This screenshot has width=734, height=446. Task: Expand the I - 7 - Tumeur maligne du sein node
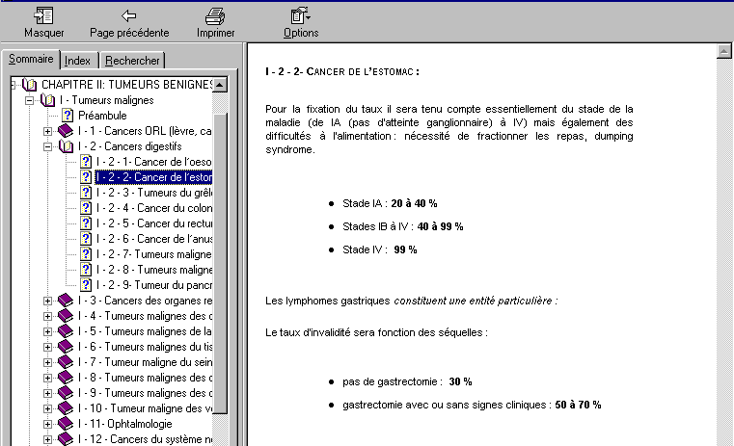[x=47, y=362]
